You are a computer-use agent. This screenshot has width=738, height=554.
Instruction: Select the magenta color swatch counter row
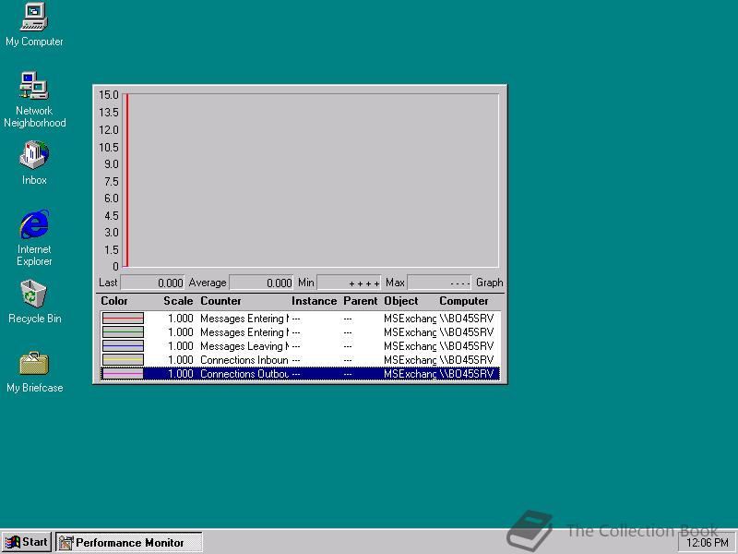point(300,374)
